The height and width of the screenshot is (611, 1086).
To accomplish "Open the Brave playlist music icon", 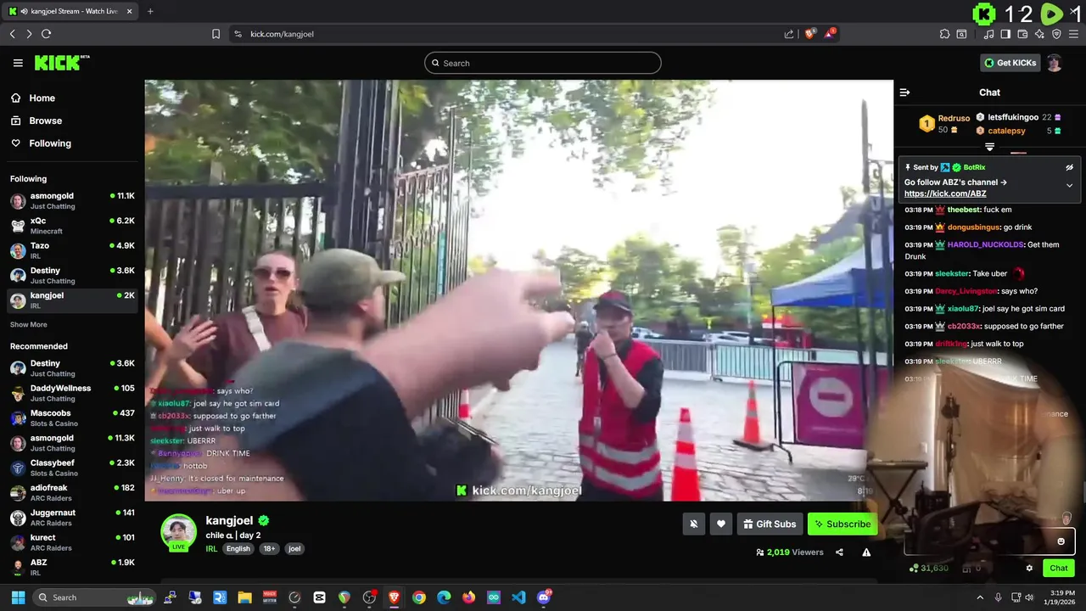I will point(989,34).
